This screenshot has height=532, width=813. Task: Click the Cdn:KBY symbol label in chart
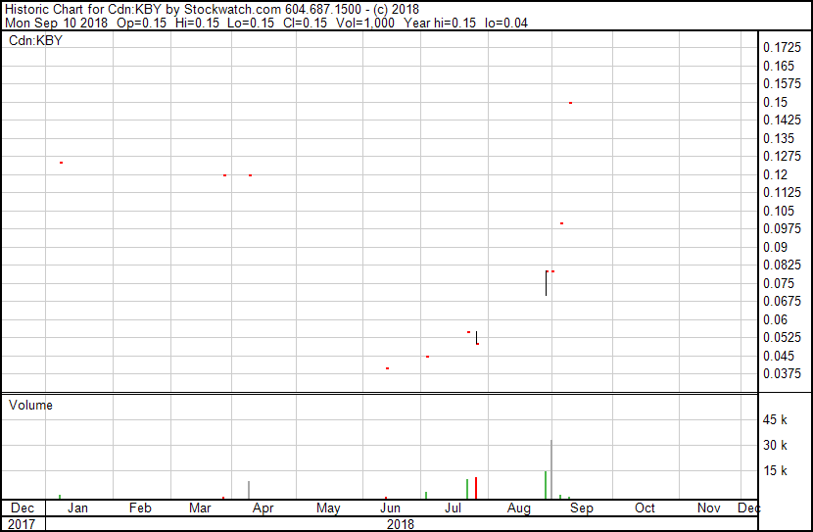(x=35, y=40)
